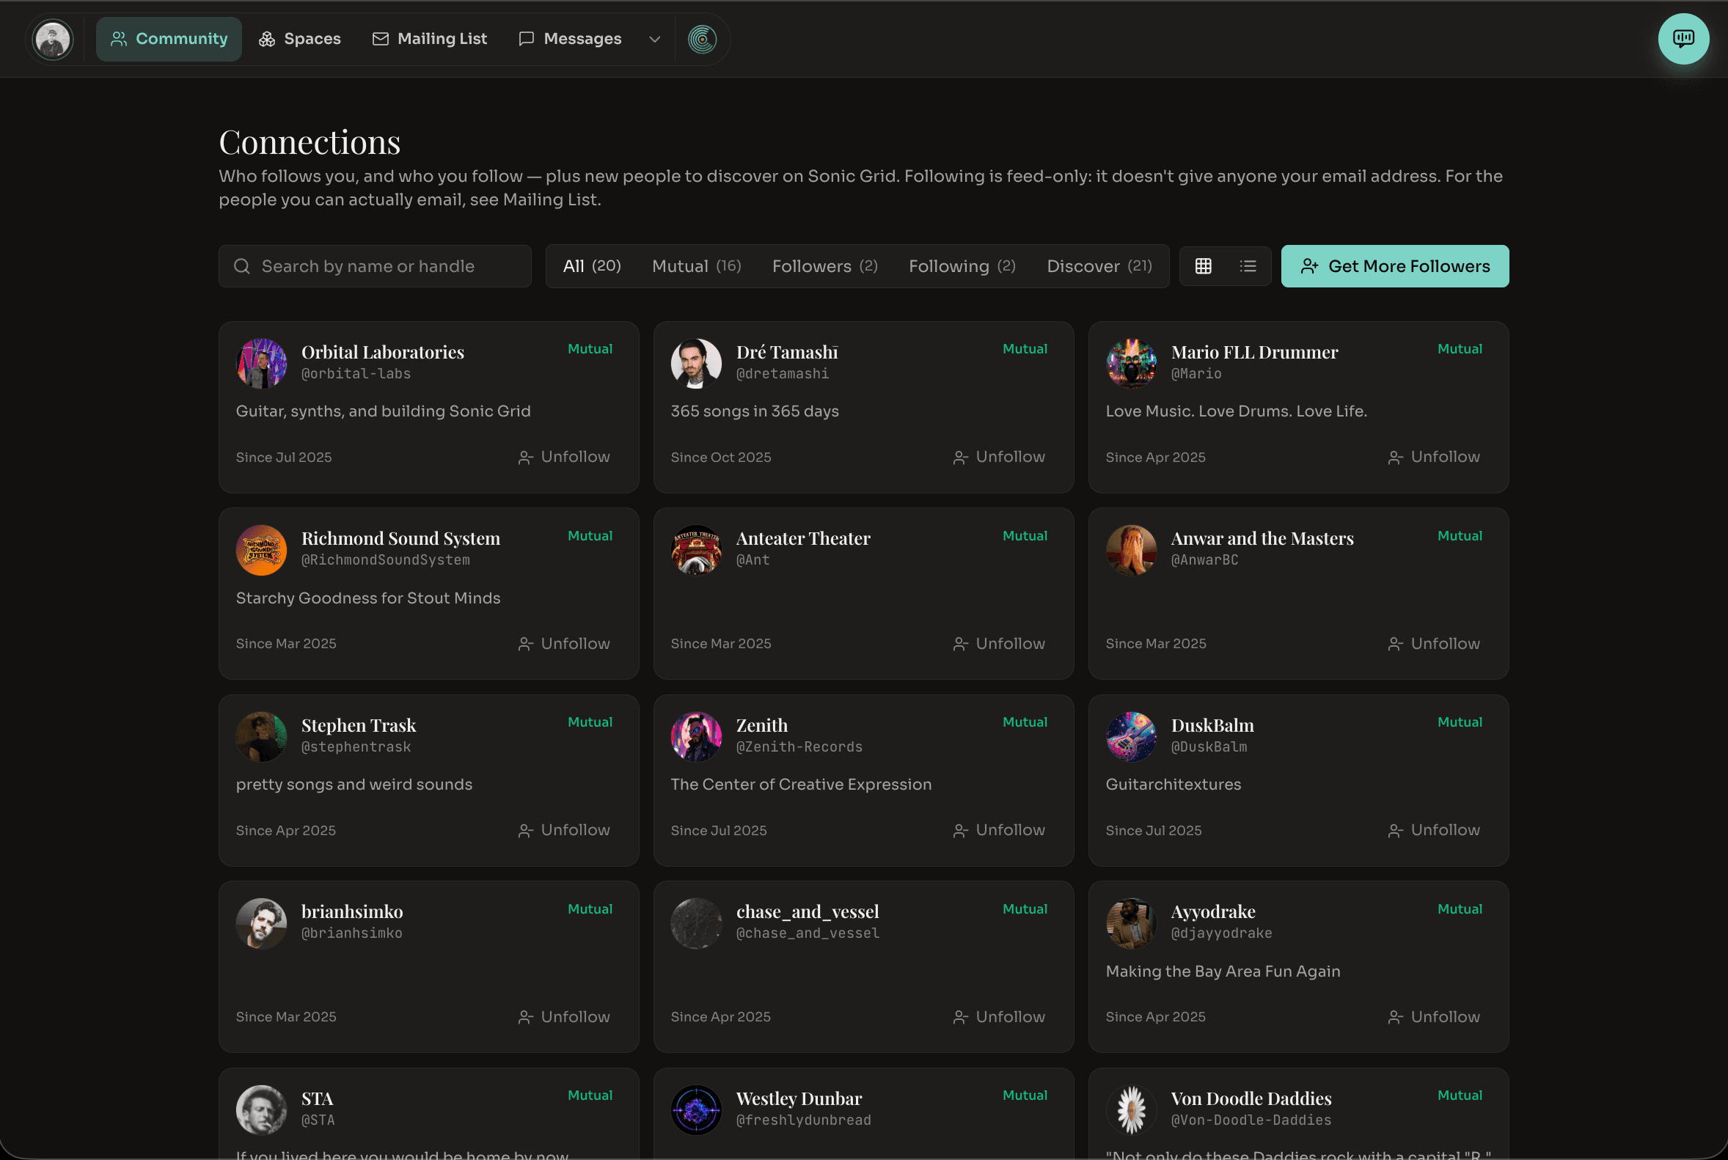Unfollow Mario FLL Drummer
This screenshot has height=1160, width=1728.
(1434, 458)
